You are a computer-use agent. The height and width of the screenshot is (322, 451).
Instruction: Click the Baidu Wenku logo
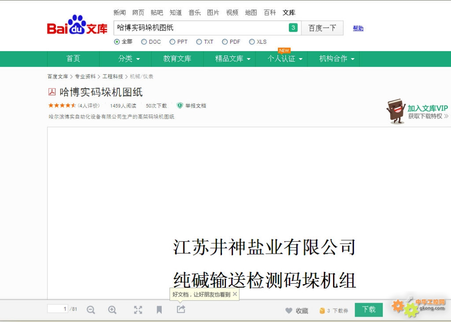[x=77, y=25]
